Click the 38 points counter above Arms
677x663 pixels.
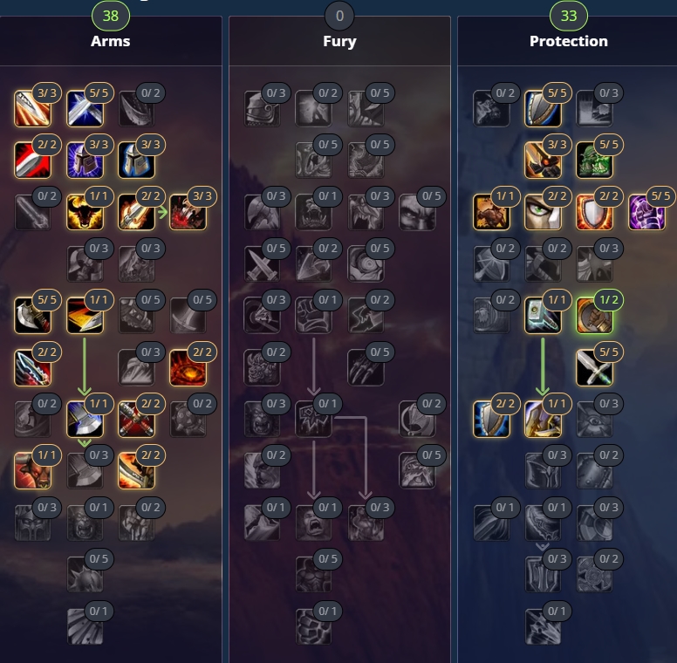pos(111,16)
